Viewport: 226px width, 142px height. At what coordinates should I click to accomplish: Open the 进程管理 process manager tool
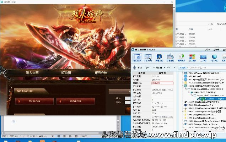(170, 58)
